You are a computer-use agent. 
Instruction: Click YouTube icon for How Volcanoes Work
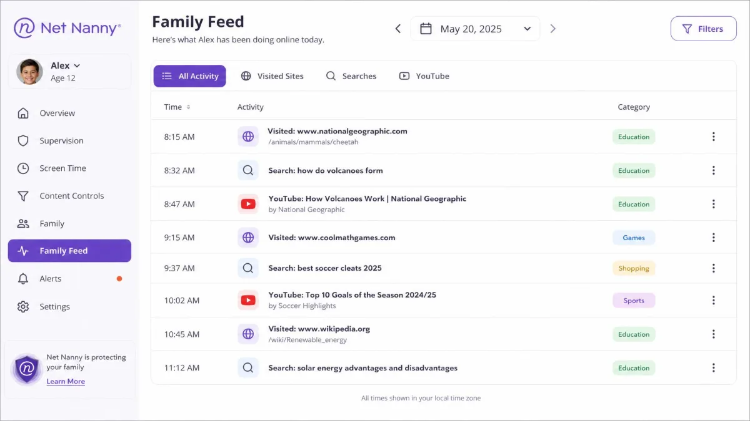coord(248,204)
